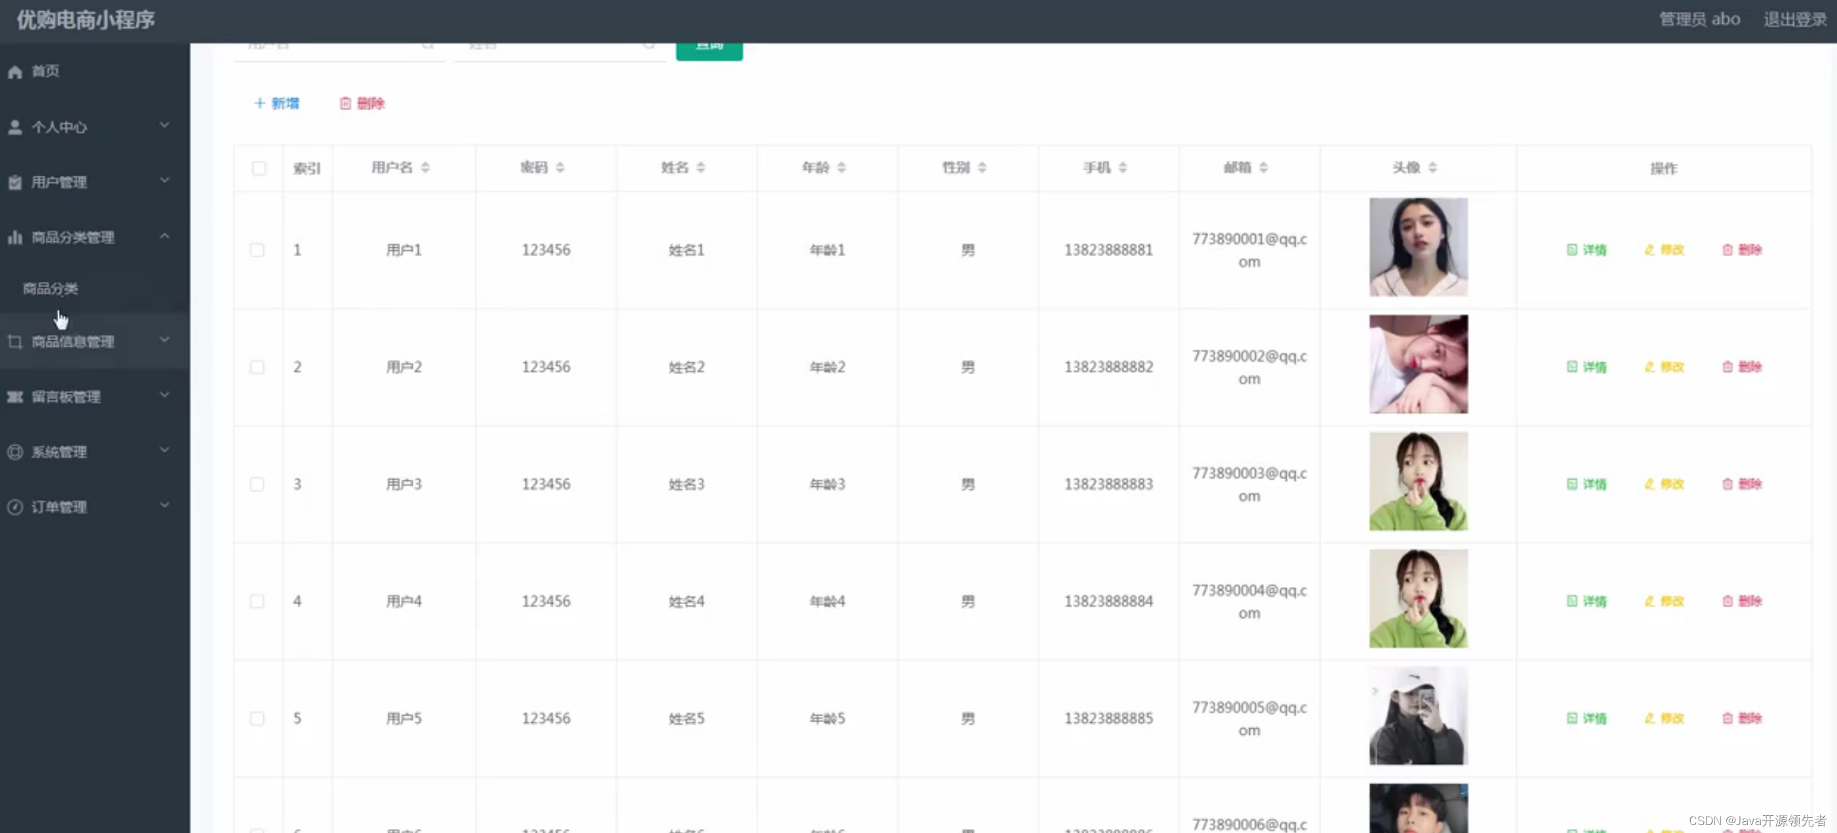Screen dimensions: 1837x833
Task: Open the 商品分类 submenu item
Action: click(x=50, y=289)
